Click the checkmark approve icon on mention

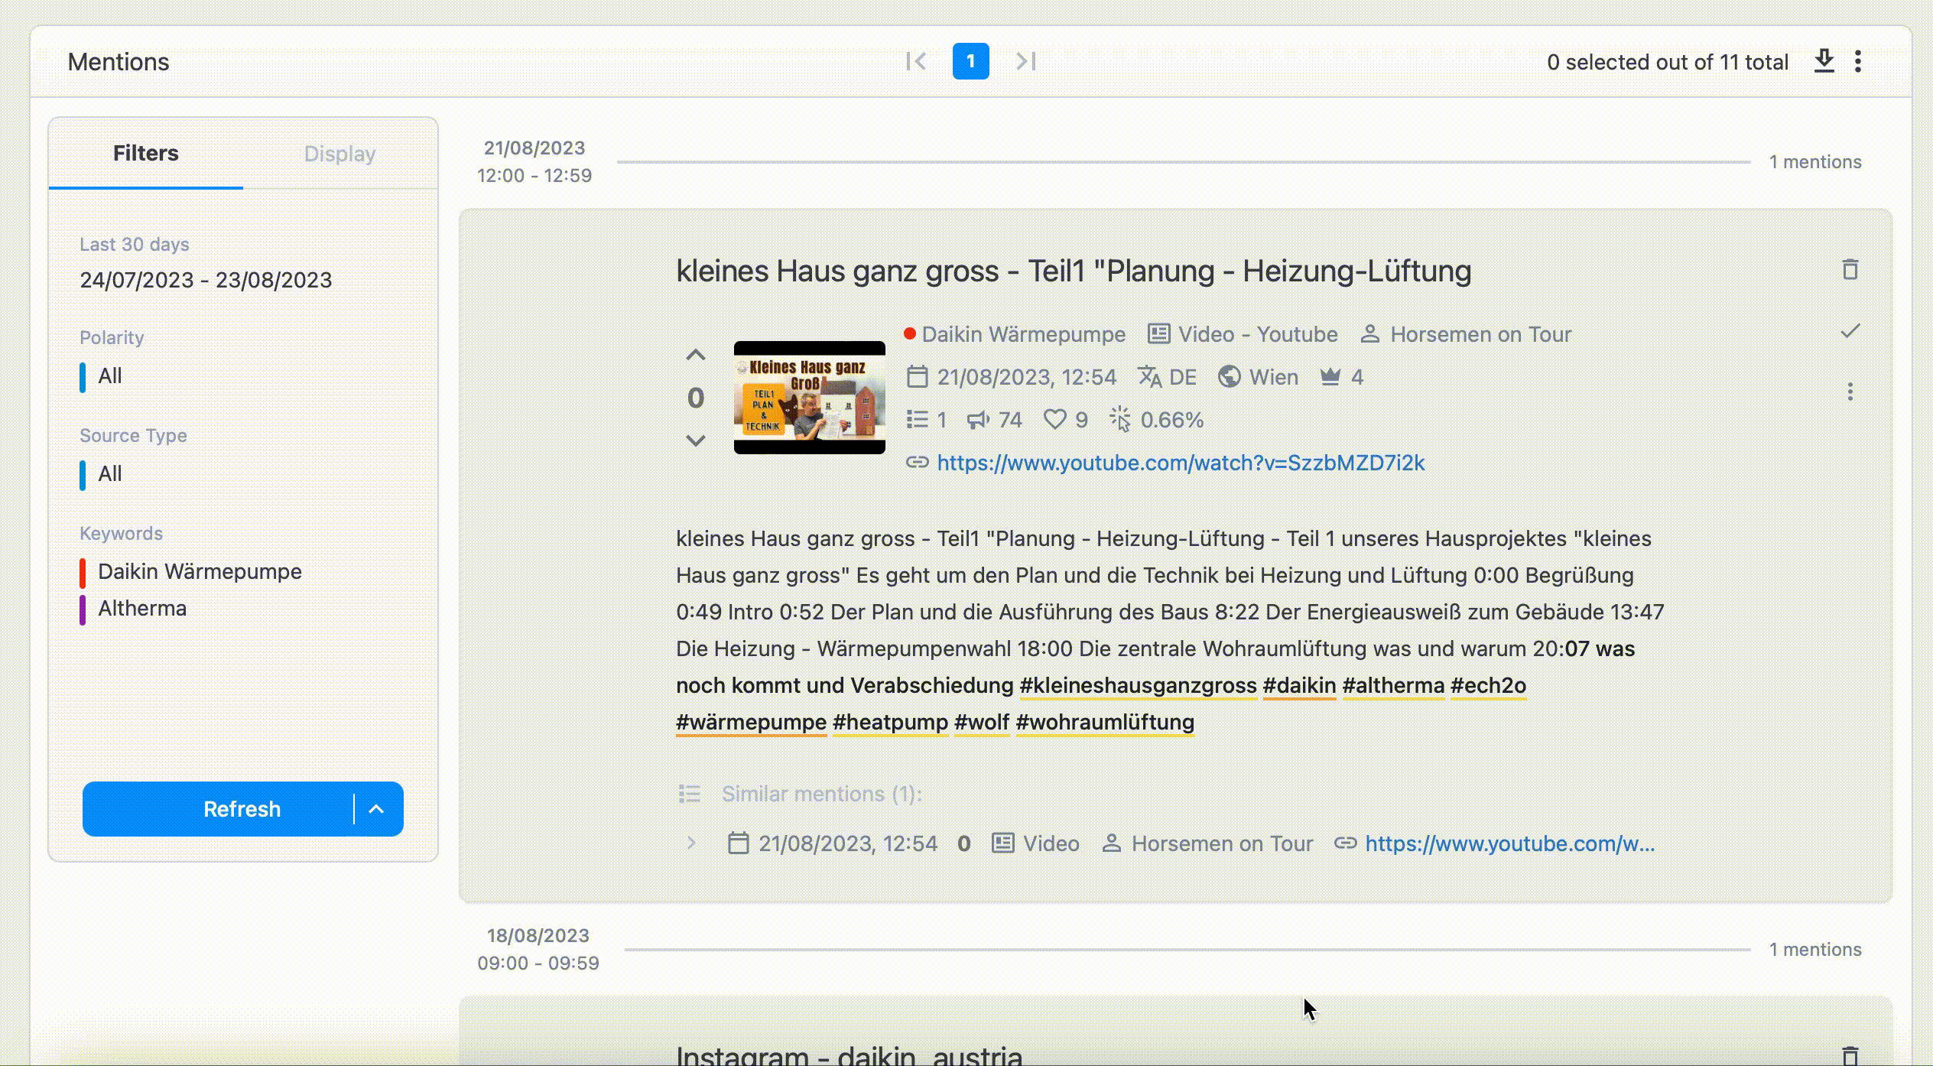coord(1850,332)
